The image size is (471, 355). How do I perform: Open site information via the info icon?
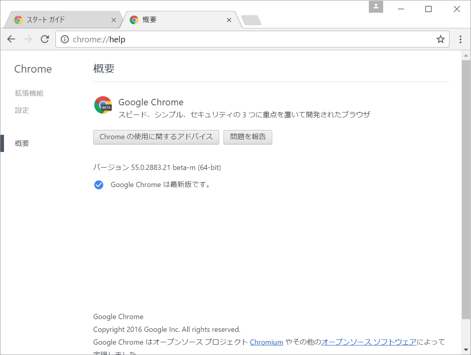click(x=65, y=39)
